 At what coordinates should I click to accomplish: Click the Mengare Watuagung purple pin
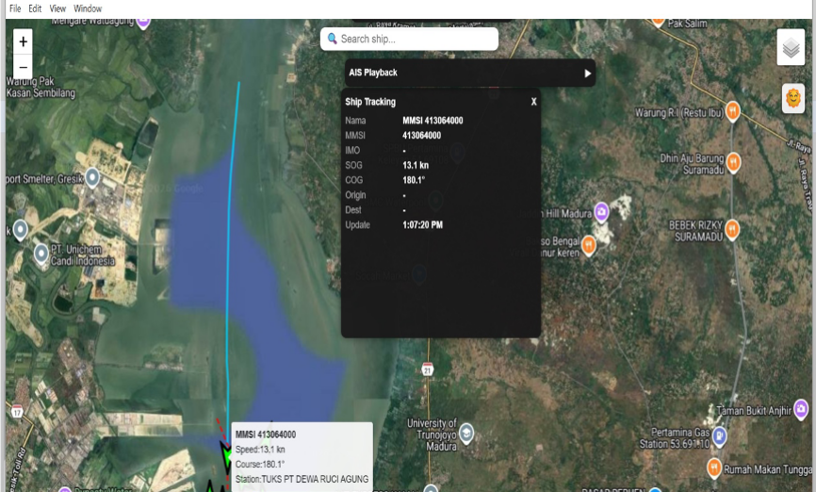(143, 22)
